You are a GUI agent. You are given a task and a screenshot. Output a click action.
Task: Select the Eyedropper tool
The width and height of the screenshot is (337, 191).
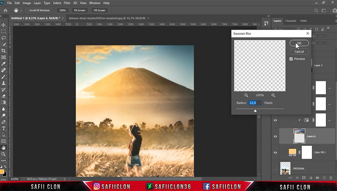click(x=3, y=64)
